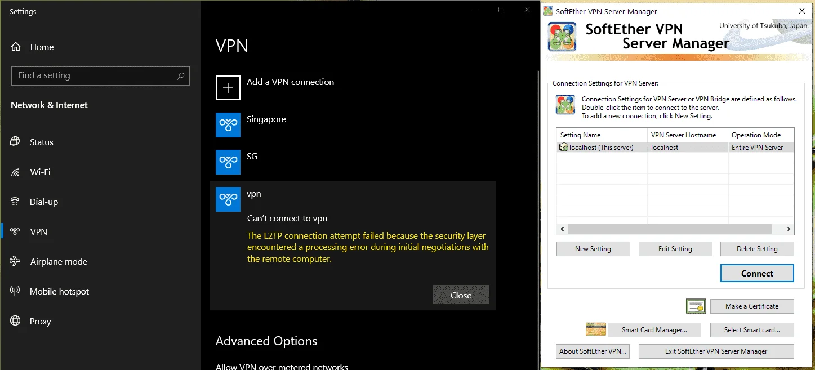This screenshot has height=370, width=815.
Task: Select the localhost (This server) row
Action: click(x=675, y=148)
